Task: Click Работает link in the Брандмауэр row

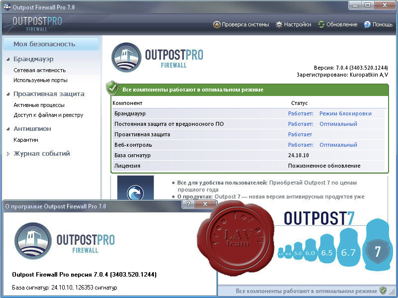Action: [300, 113]
